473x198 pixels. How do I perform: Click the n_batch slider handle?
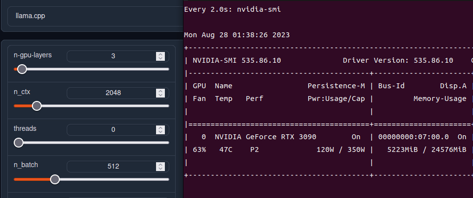click(54, 179)
